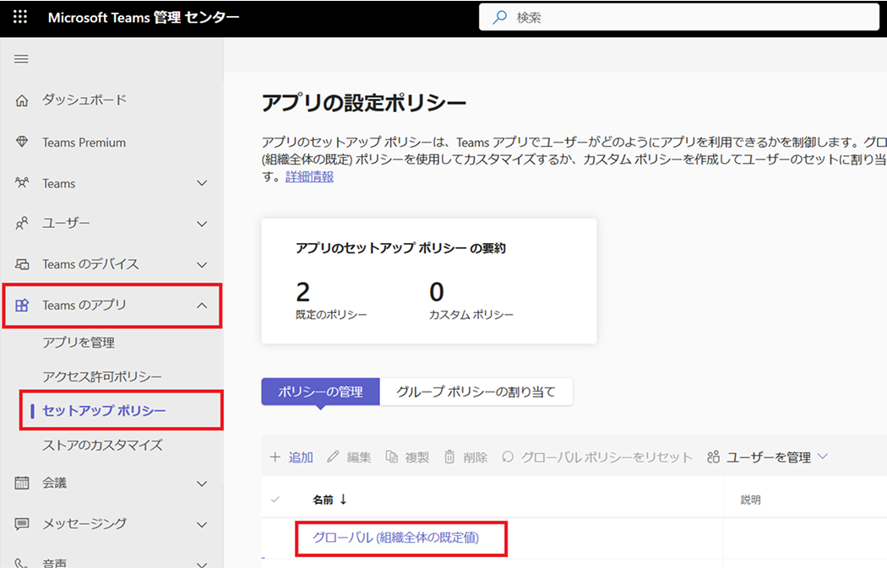Click the アプリの設定ポリシー page heading
The height and width of the screenshot is (568, 887).
pyautogui.click(x=364, y=103)
